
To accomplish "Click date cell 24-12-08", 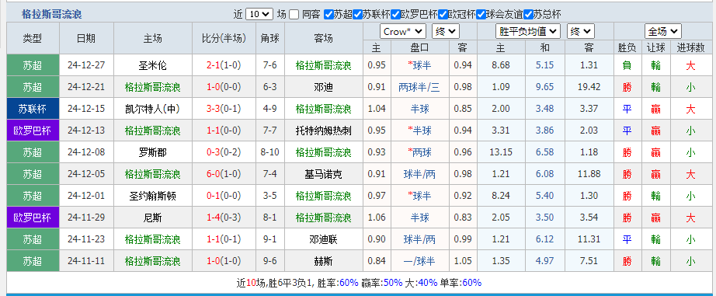I will pos(86,152).
